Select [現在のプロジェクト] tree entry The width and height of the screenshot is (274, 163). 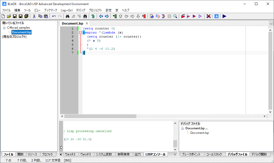14,37
